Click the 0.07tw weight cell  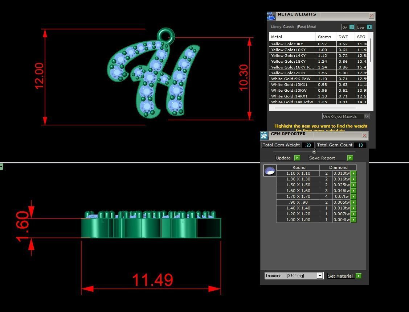click(x=341, y=197)
